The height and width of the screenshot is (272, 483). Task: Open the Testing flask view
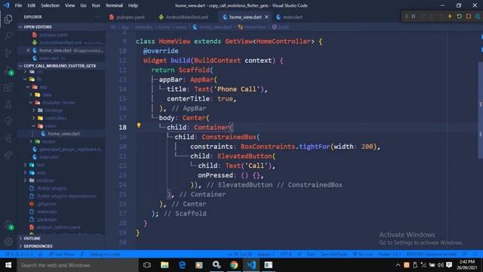8,104
